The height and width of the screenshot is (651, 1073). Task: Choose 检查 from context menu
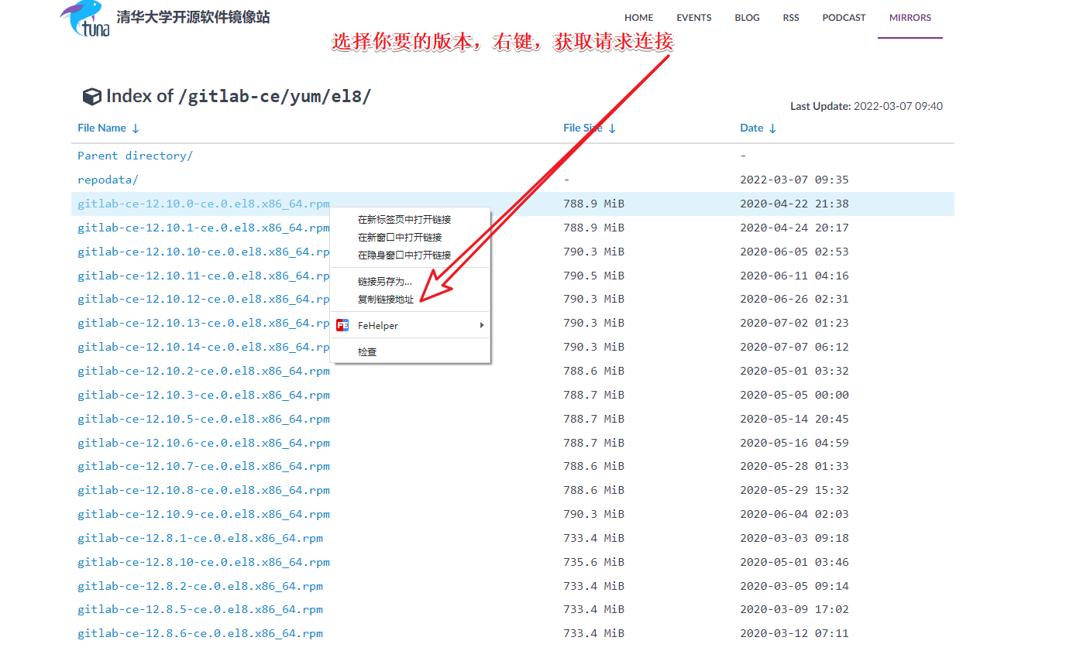367,352
